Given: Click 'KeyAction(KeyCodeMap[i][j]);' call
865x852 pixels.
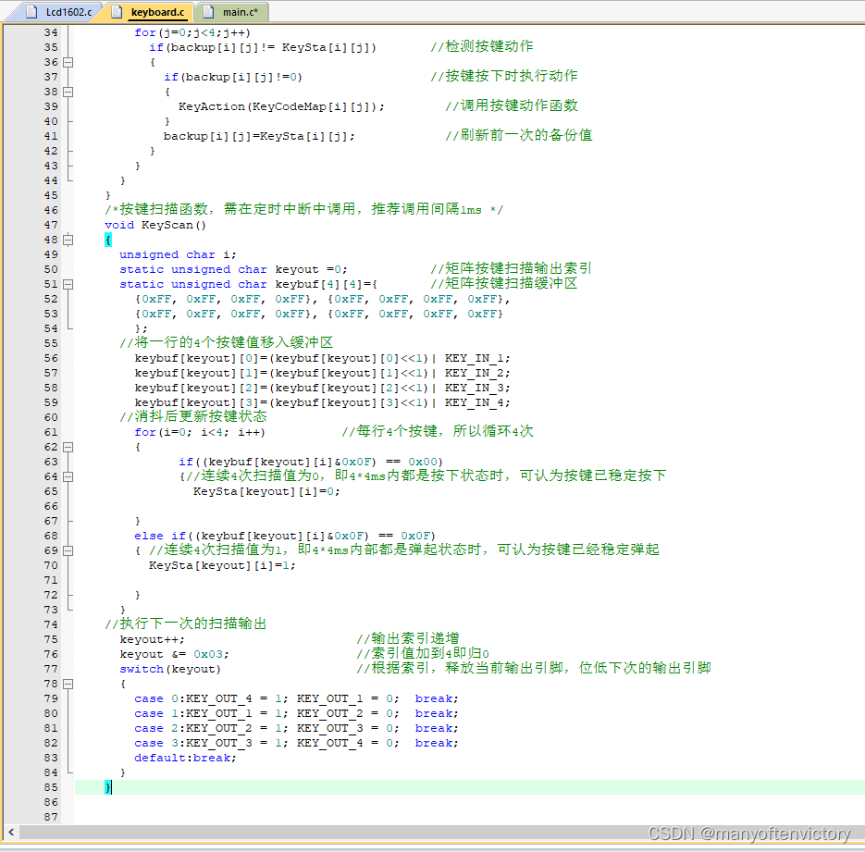Looking at the screenshot, I should tap(281, 106).
